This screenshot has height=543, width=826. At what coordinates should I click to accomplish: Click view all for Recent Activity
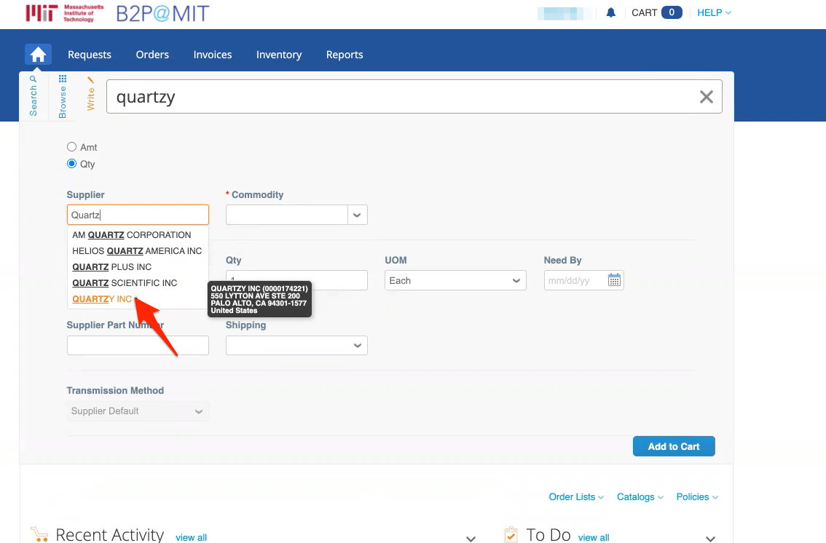click(x=192, y=537)
